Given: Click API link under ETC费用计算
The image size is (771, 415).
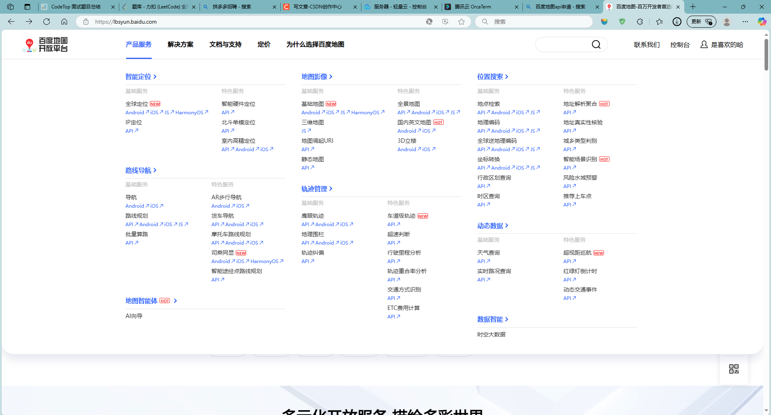Looking at the screenshot, I should (394, 317).
